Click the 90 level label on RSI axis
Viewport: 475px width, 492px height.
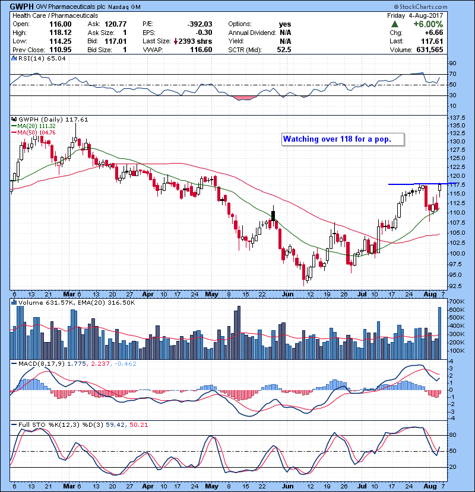453,63
